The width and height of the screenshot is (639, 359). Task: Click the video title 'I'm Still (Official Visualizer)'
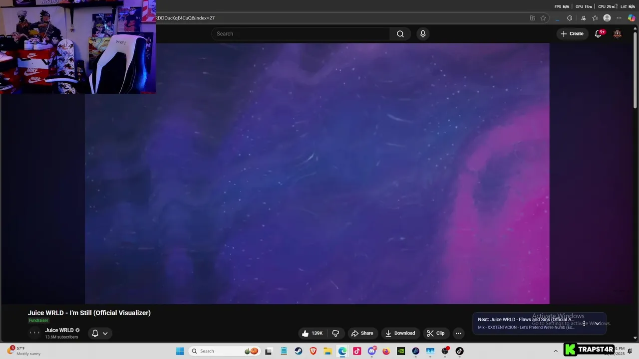[x=89, y=313]
